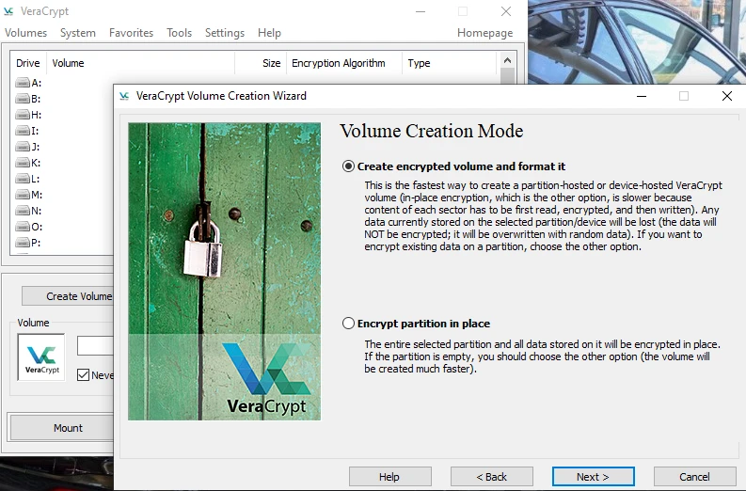
Task: Cancel the volume creation wizard
Action: point(694,477)
